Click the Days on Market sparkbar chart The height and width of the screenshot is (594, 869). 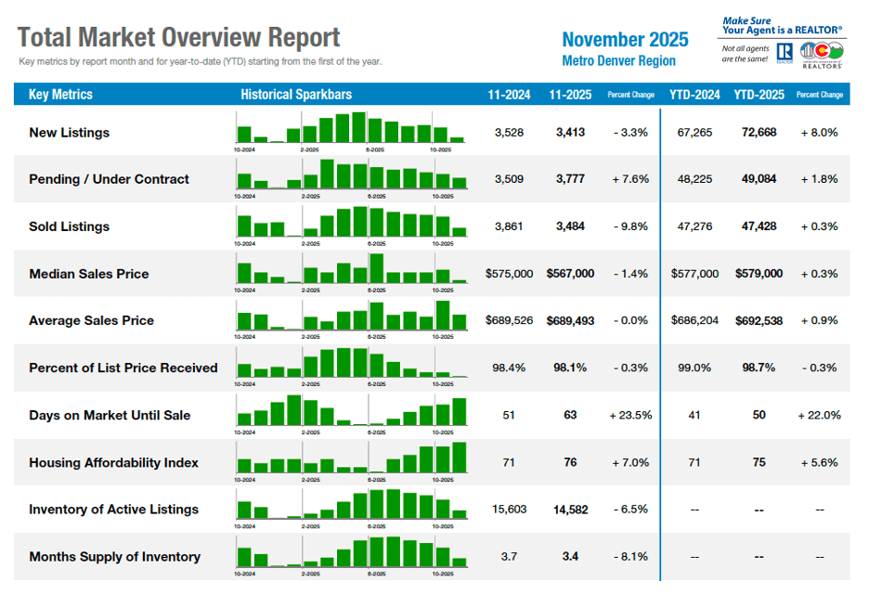(x=351, y=410)
